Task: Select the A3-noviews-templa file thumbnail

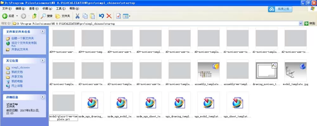Action: (121, 70)
